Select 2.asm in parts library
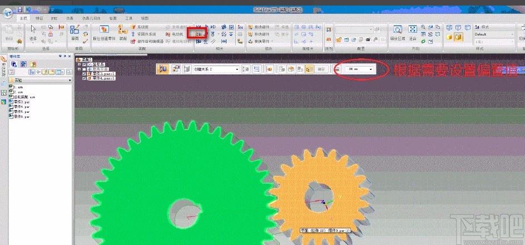The height and width of the screenshot is (245, 525). coord(16,92)
